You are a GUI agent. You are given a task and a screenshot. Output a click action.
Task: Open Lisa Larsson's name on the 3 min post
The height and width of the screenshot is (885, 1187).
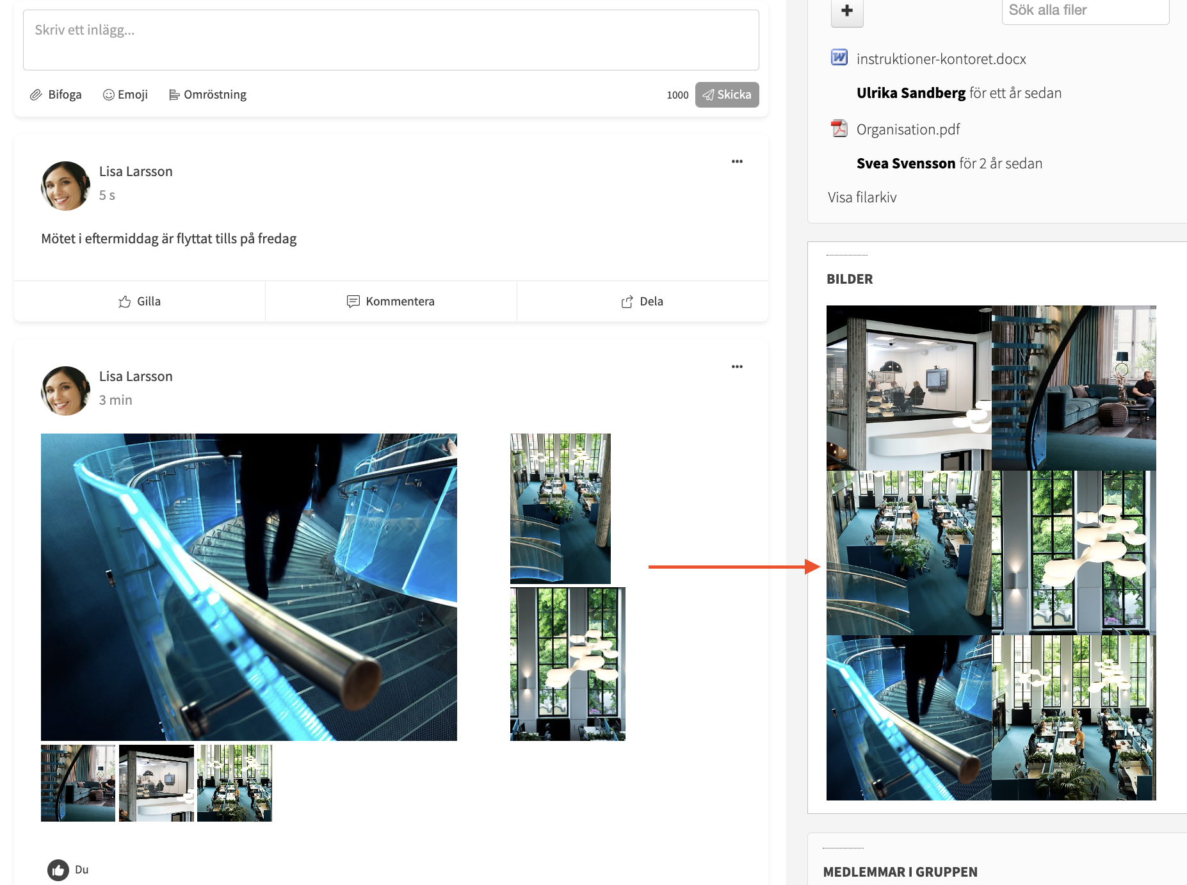136,377
